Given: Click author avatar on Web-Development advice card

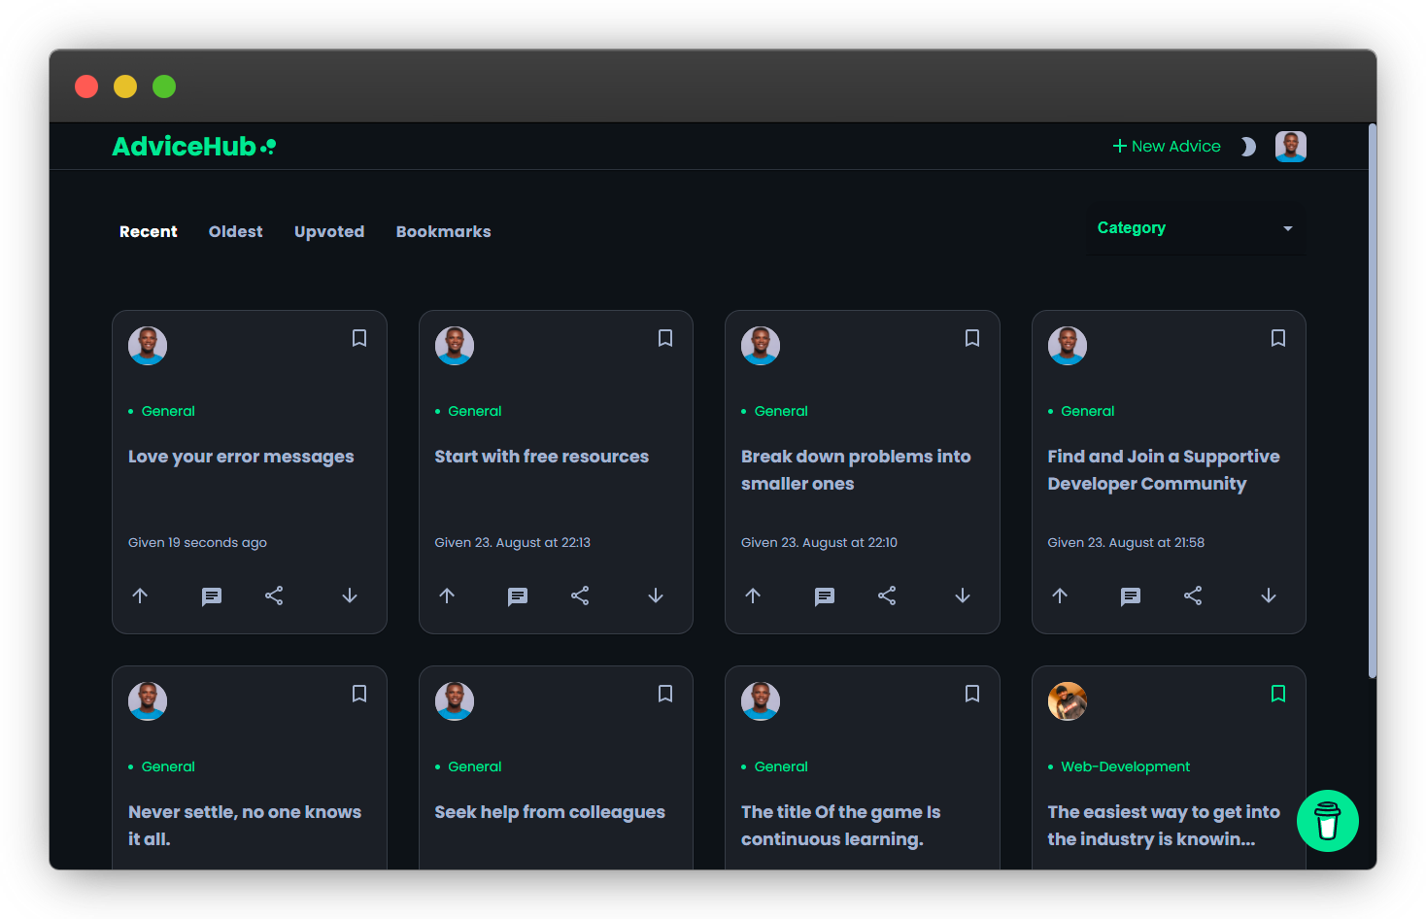Looking at the screenshot, I should pyautogui.click(x=1068, y=701).
